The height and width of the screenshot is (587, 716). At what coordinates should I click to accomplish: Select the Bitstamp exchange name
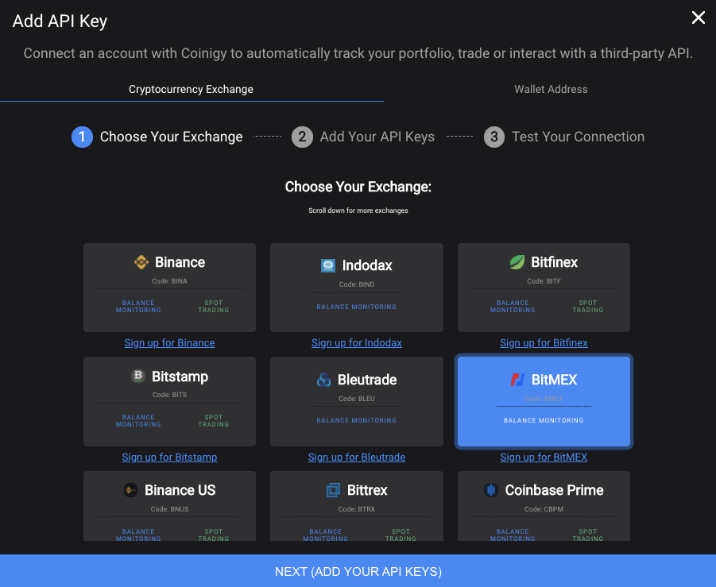coord(180,377)
